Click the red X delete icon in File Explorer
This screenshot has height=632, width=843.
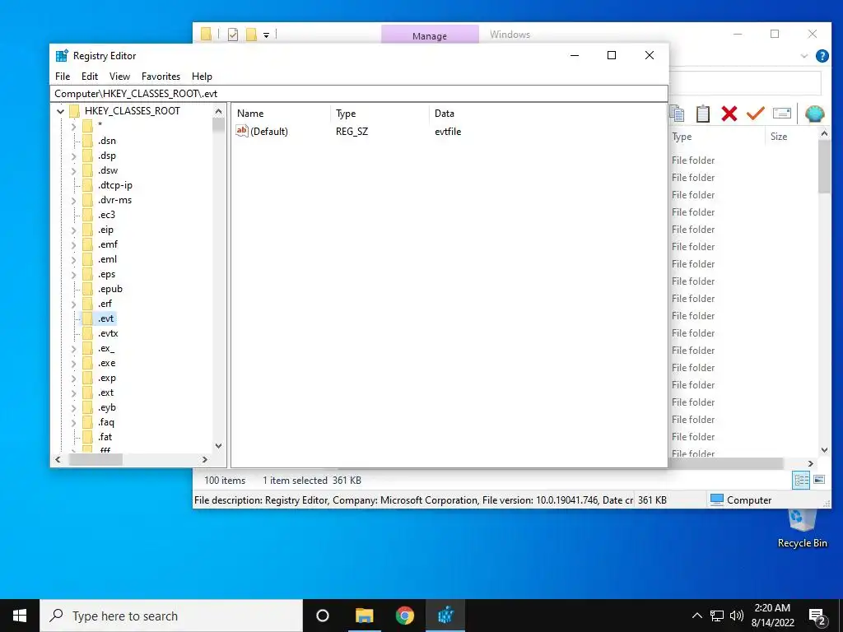point(729,114)
